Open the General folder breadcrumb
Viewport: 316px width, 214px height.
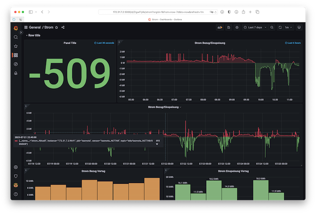point(35,27)
